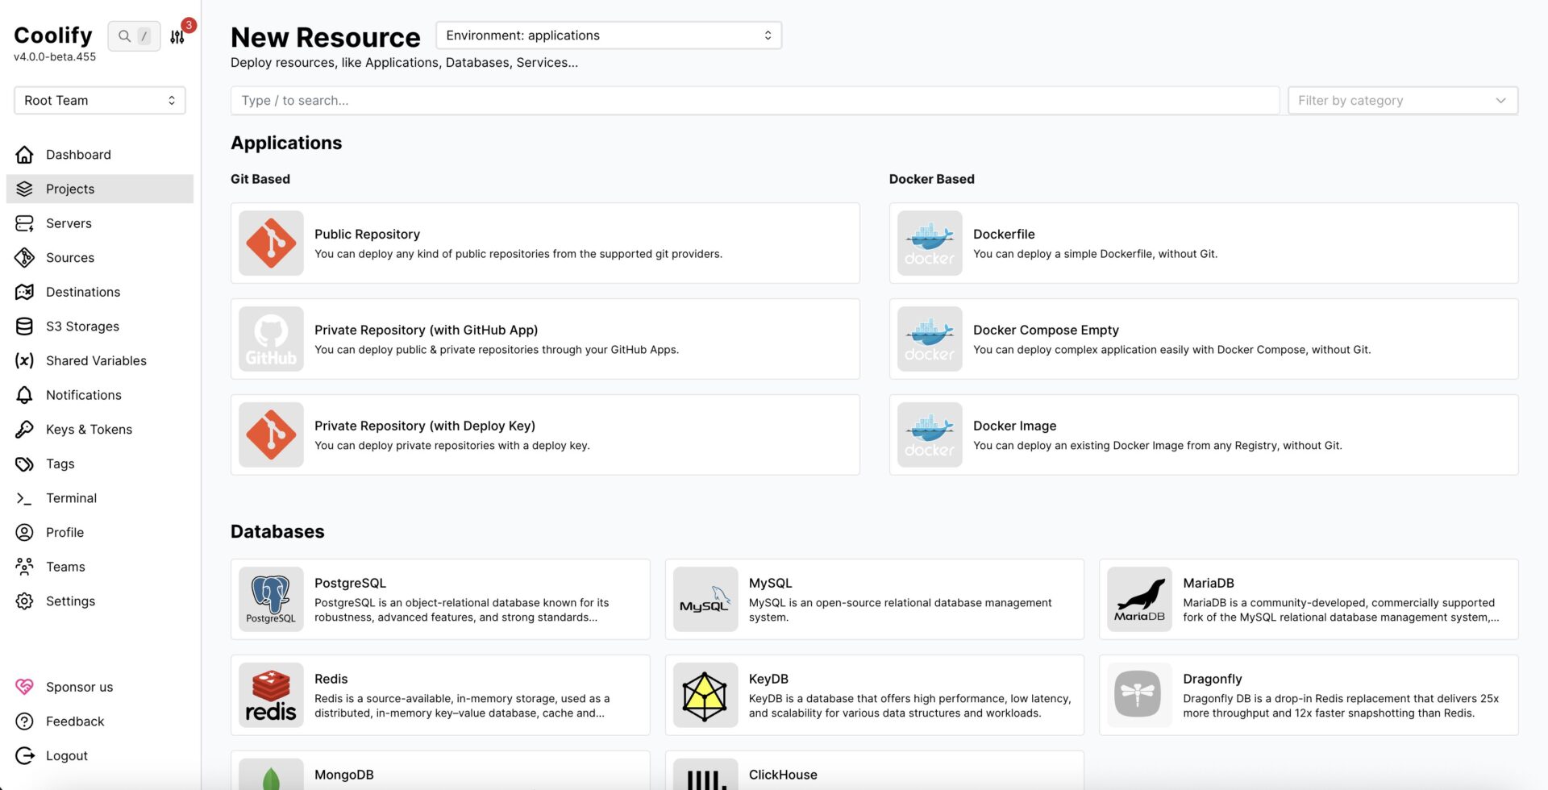Click the Terminal icon in the sidebar

point(24,497)
